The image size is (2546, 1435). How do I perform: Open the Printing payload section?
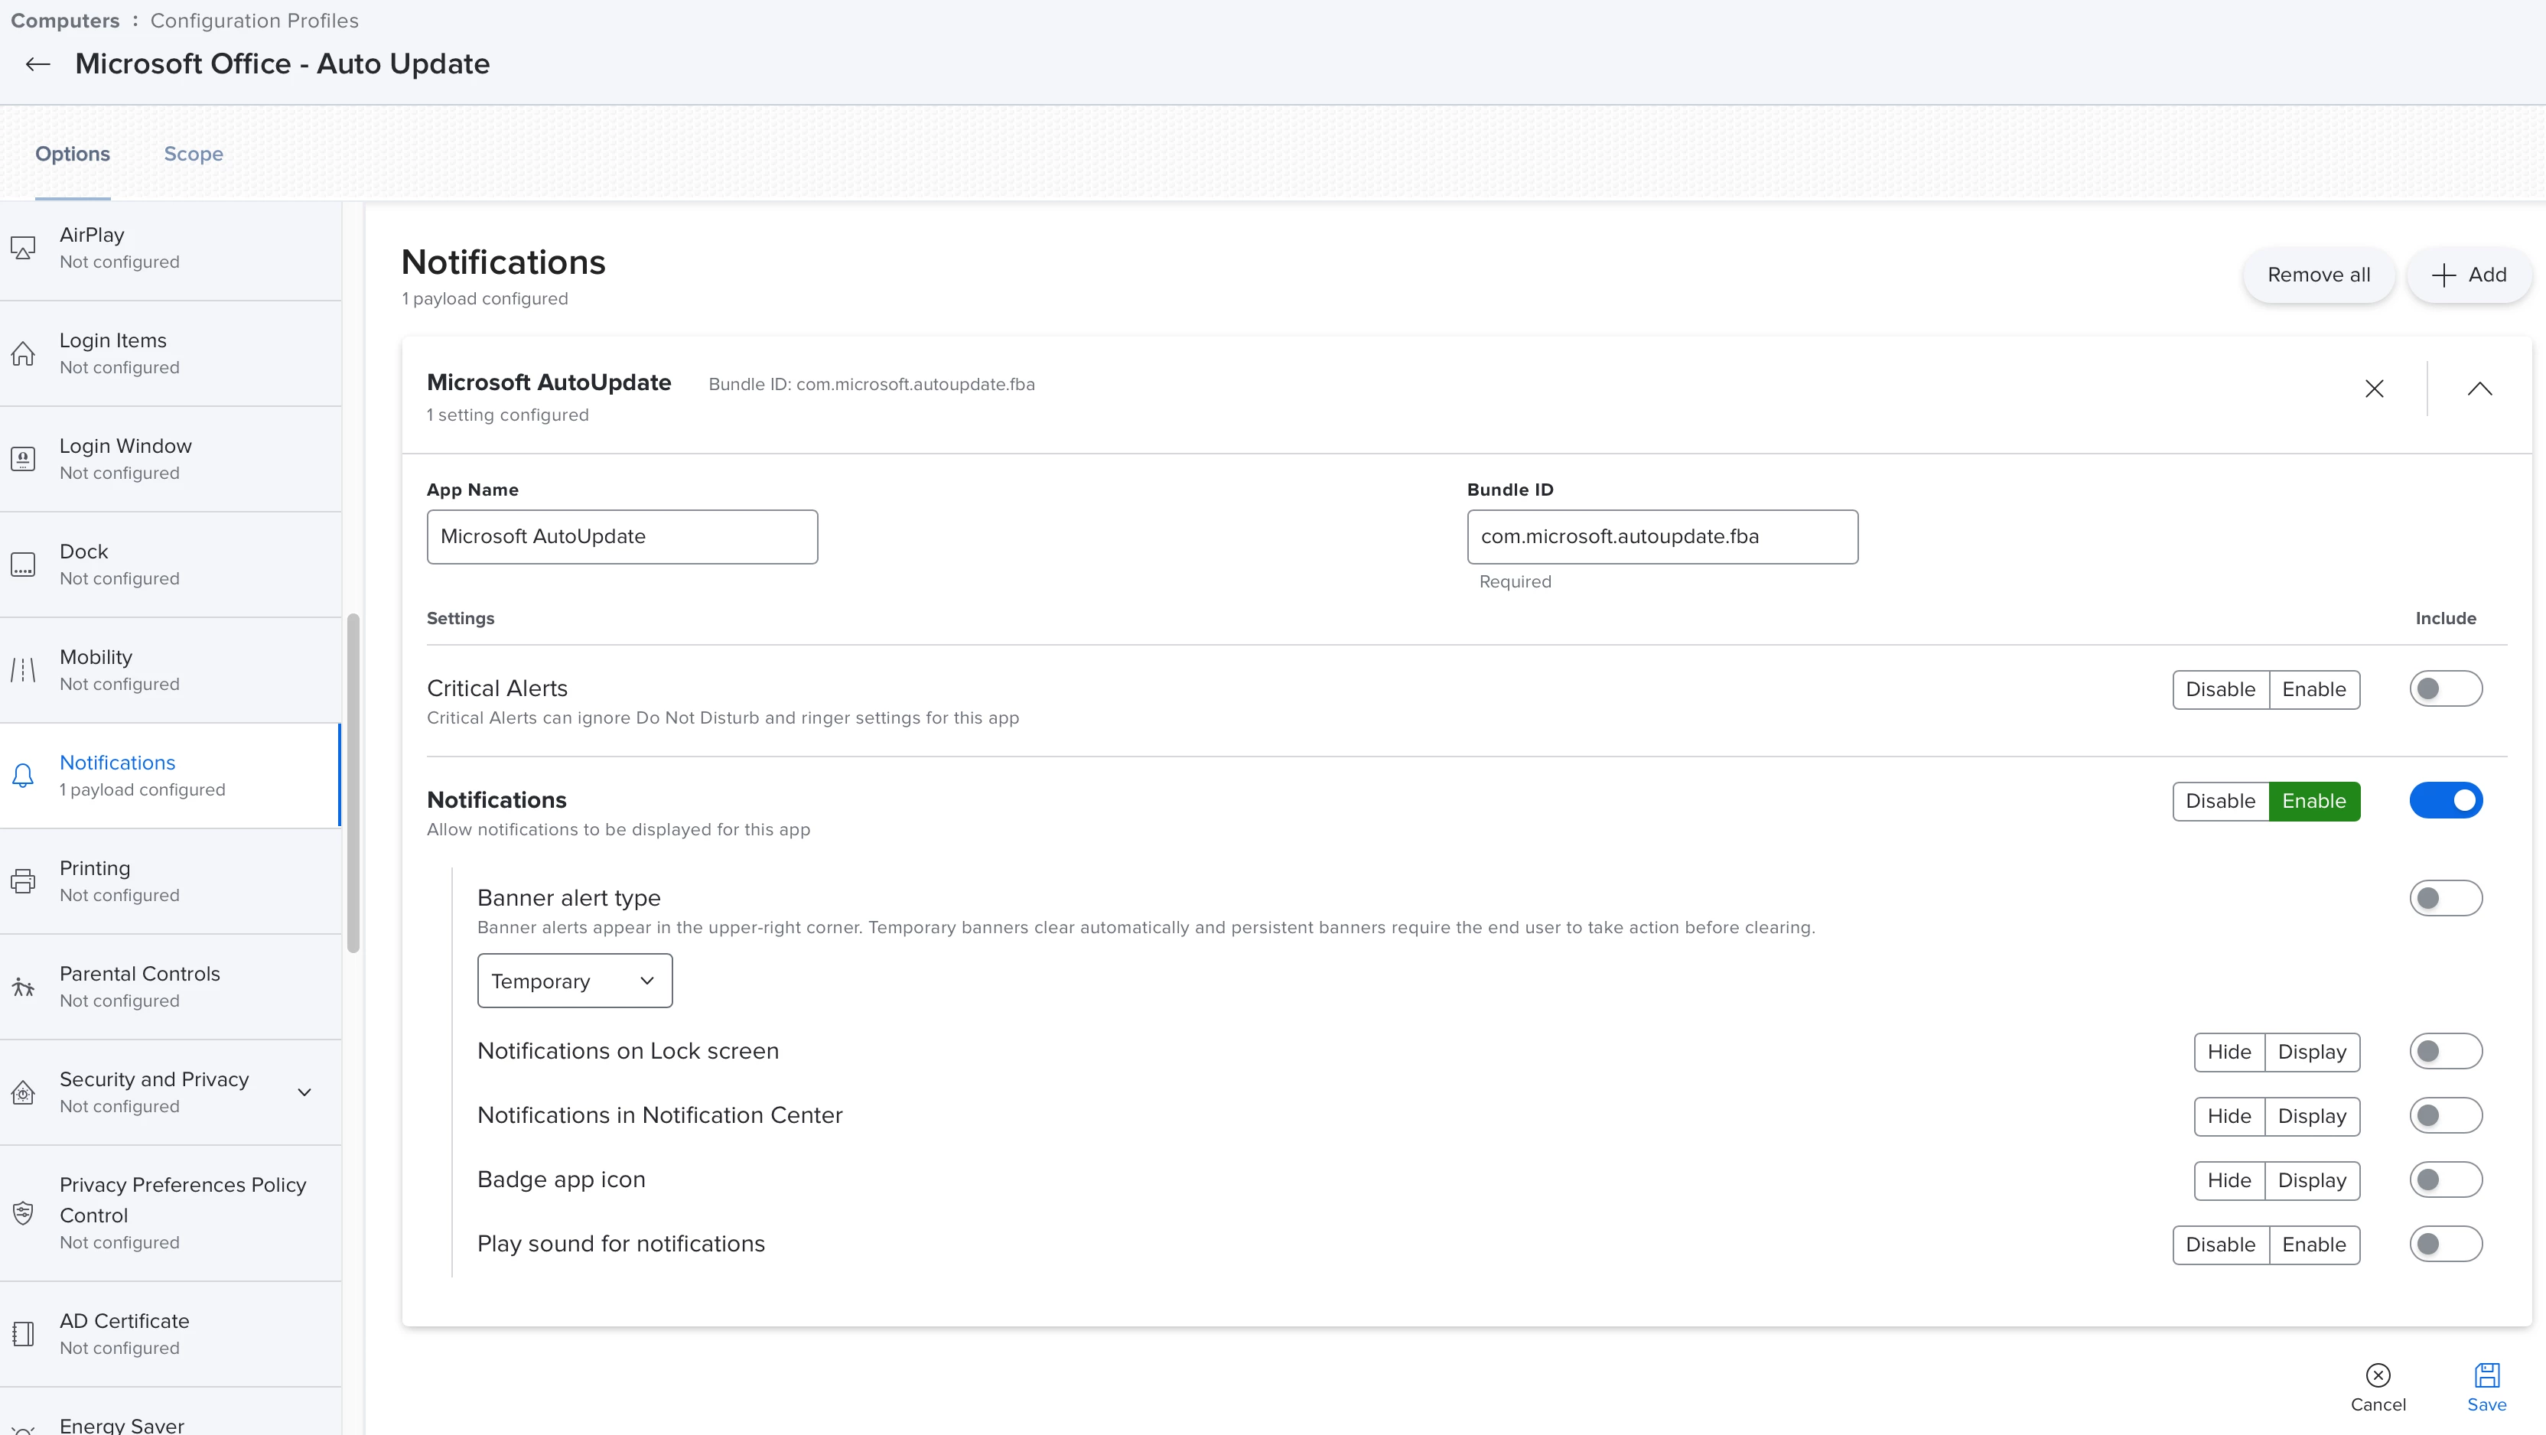tap(171, 881)
